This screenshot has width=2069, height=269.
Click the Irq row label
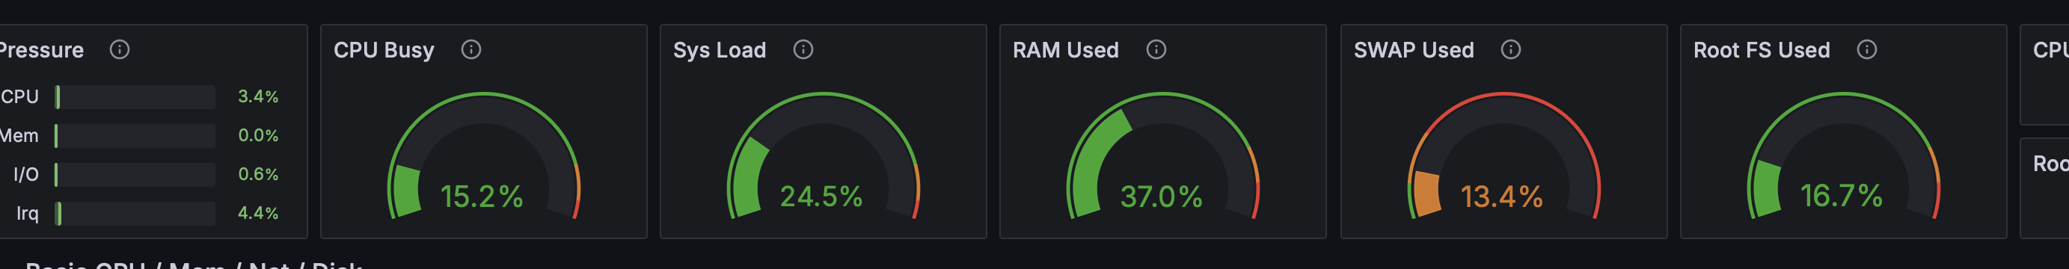tap(28, 213)
